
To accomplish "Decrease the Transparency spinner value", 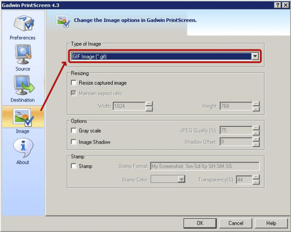I will pyautogui.click(x=256, y=182).
